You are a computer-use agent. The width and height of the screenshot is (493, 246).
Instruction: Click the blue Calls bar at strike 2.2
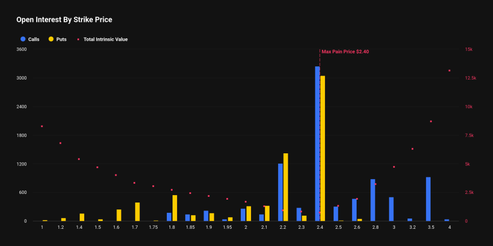coord(280,192)
